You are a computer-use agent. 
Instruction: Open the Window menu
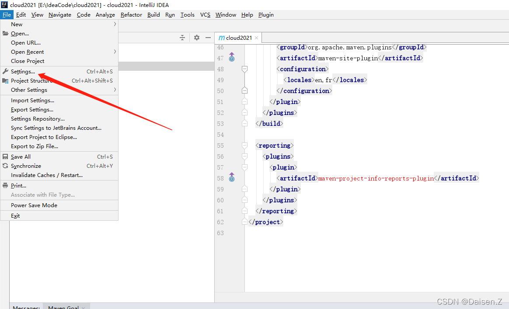click(x=226, y=15)
